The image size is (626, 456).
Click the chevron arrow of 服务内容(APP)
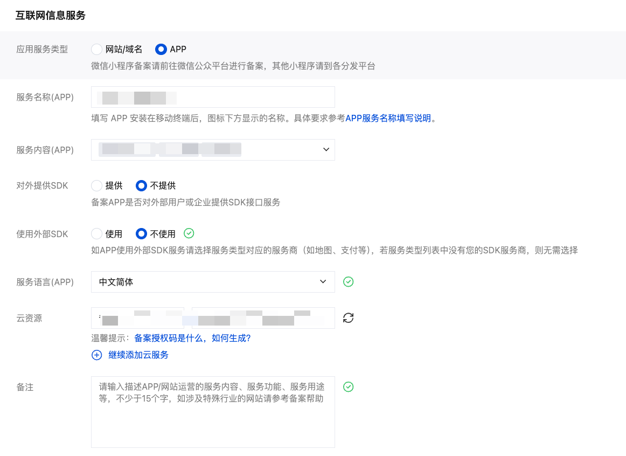326,149
